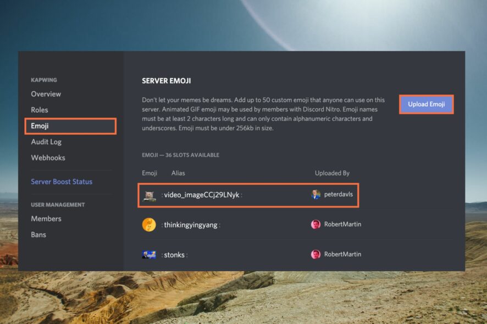Click RobertMartin's avatar beside thinkingyingyang
Viewport: 487px width, 324px height.
tap(316, 225)
